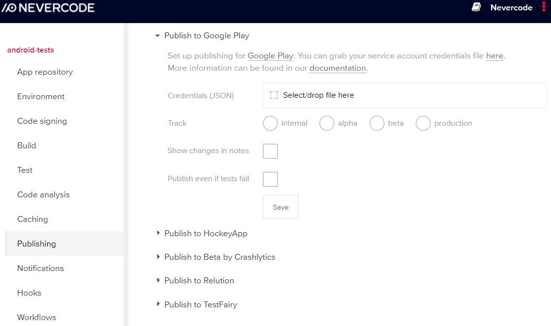The height and width of the screenshot is (326, 551).
Task: Click the Save button
Action: pyautogui.click(x=281, y=207)
